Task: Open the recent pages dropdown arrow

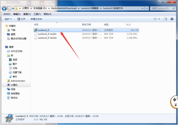Action: tap(13, 8)
